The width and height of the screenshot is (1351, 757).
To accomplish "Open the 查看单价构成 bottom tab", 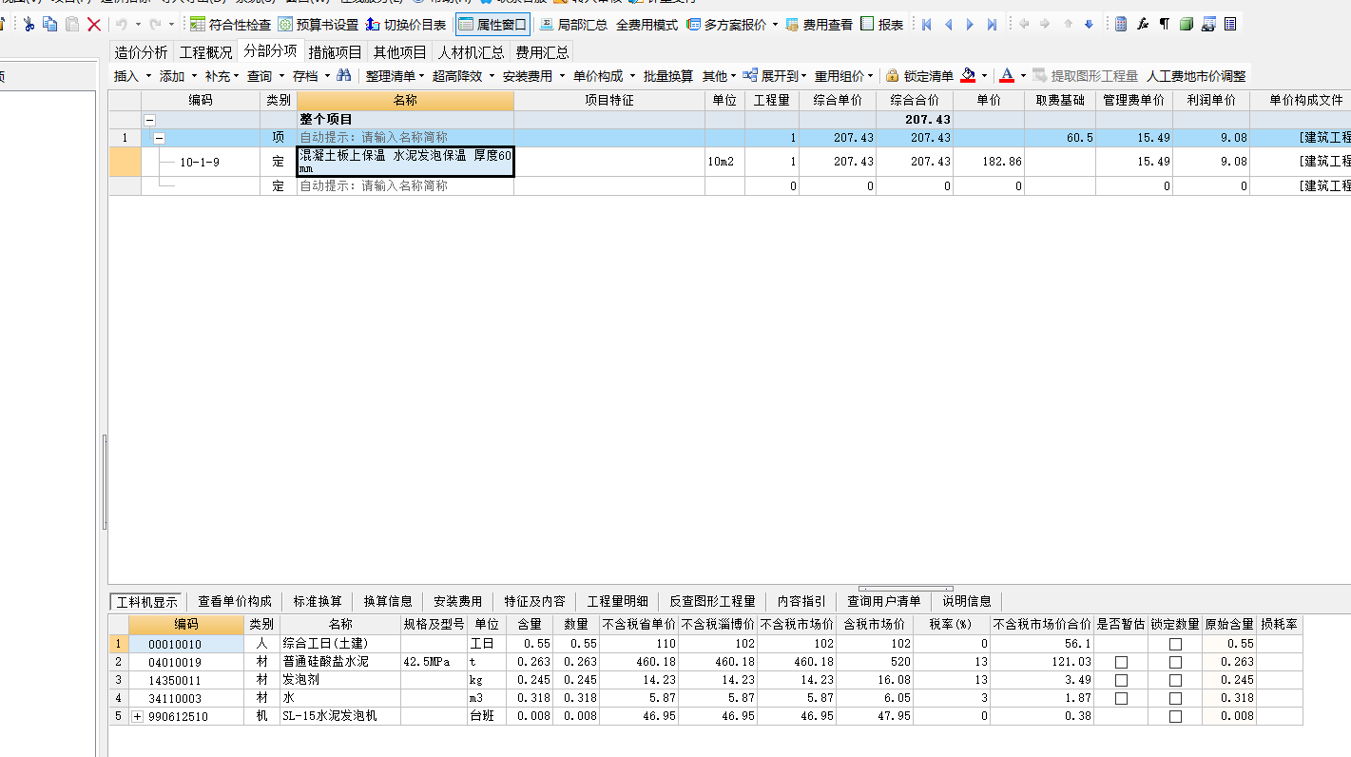I will pos(235,601).
